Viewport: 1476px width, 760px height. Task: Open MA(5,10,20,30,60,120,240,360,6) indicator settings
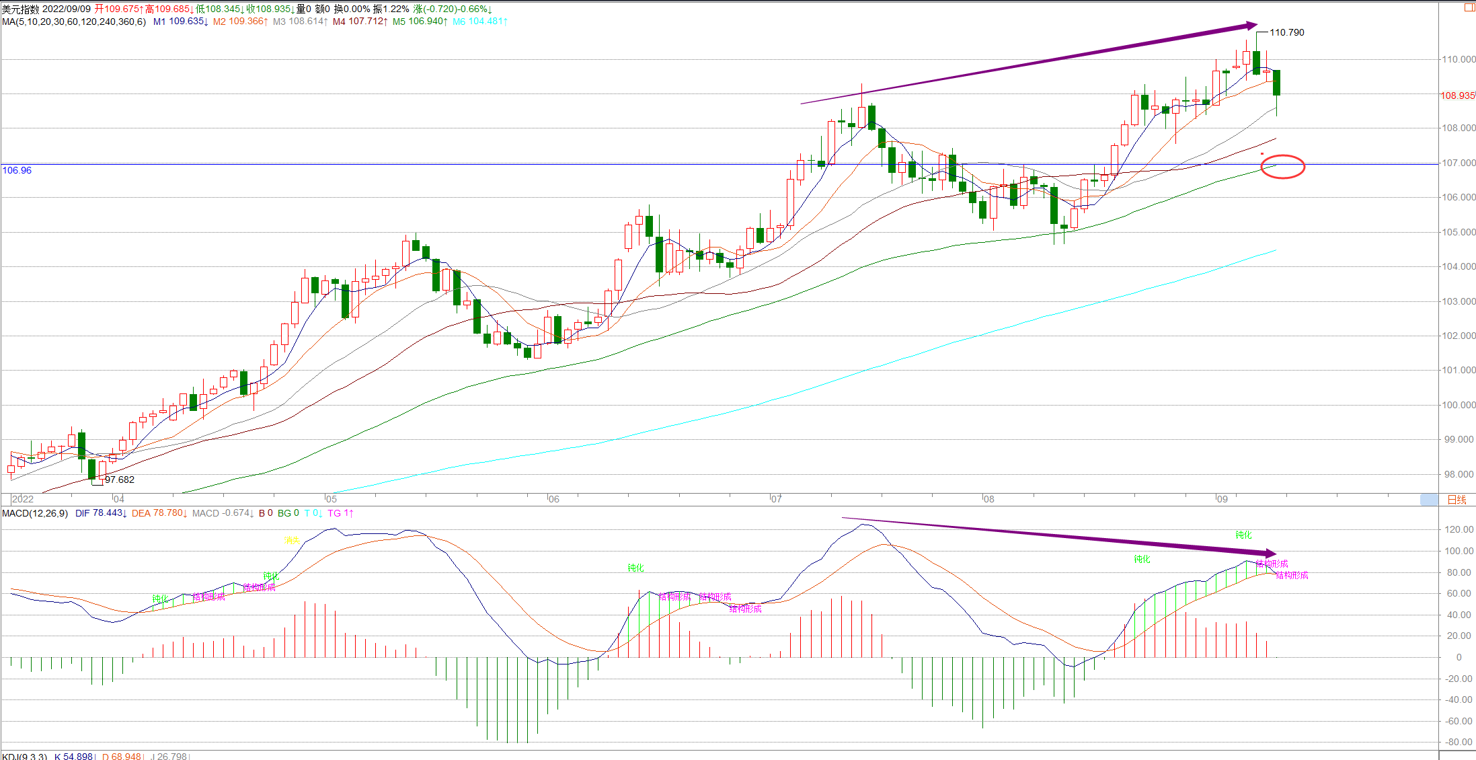point(74,22)
